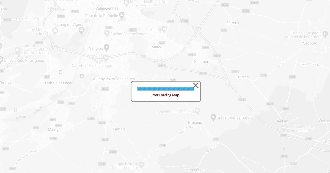330x173 pixels.
Task: Select the Étang du Vignoble pin icon
Action: [81, 30]
